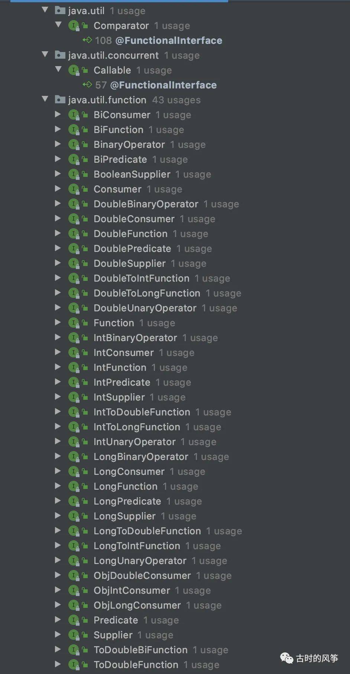350x674 pixels.
Task: Click the usage arrow icon beside line 57
Action: (x=87, y=84)
